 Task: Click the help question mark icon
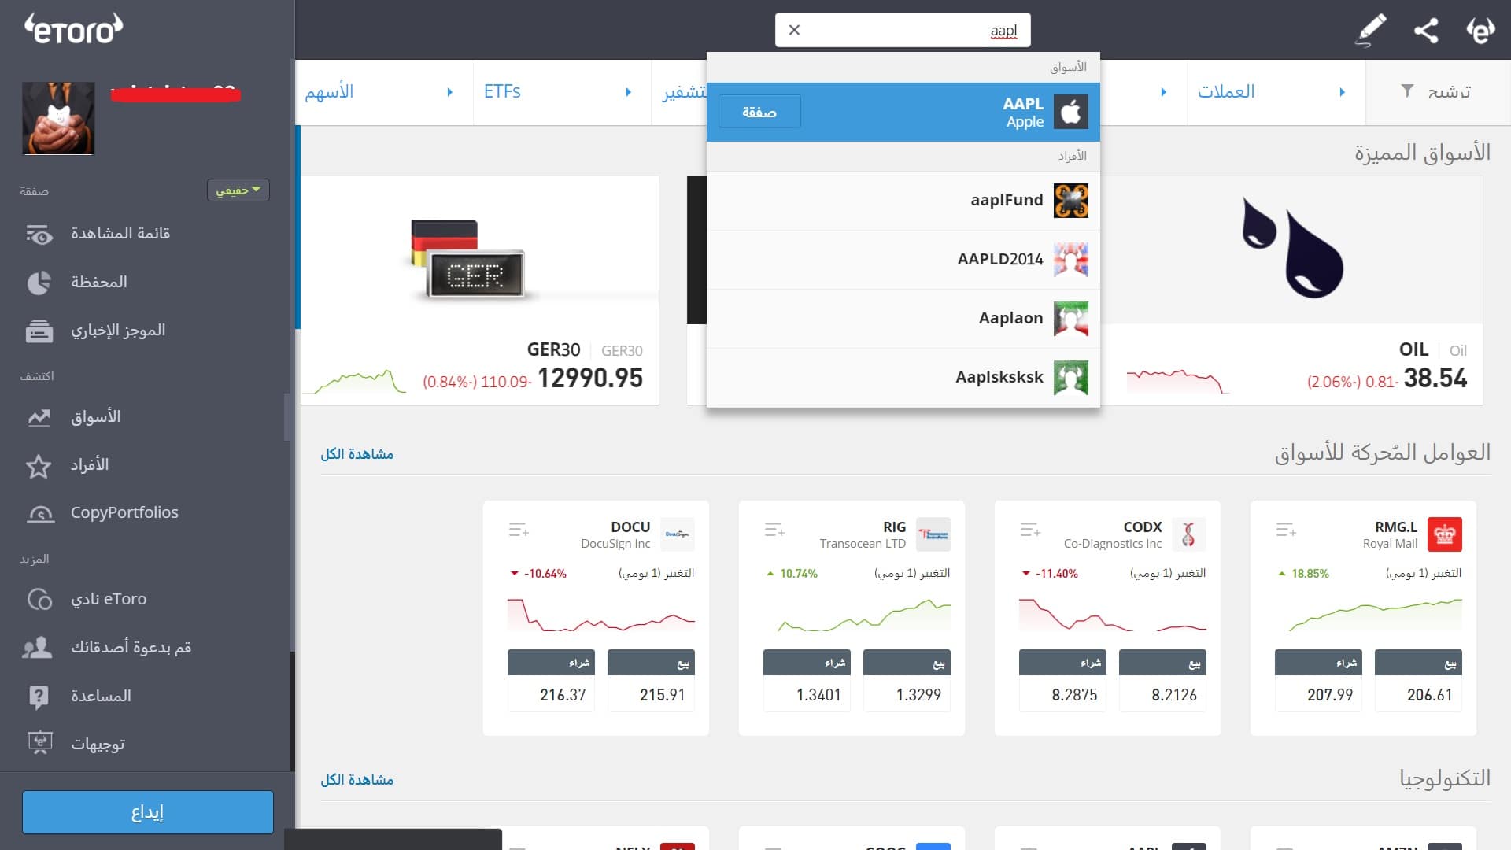click(39, 697)
